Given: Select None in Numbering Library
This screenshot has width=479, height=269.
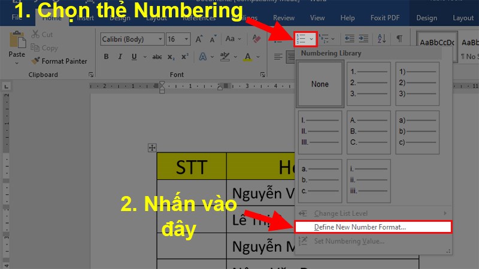Looking at the screenshot, I should click(x=320, y=84).
